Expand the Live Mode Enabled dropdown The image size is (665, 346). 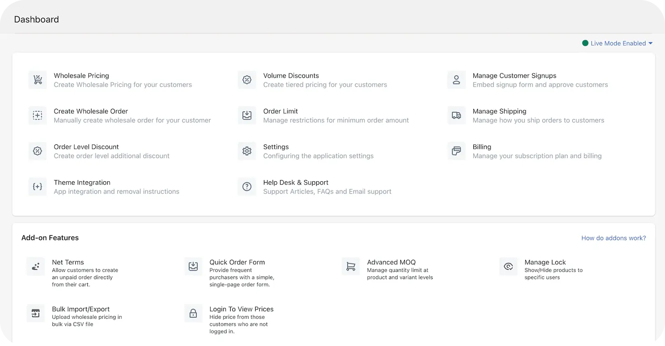(x=618, y=43)
